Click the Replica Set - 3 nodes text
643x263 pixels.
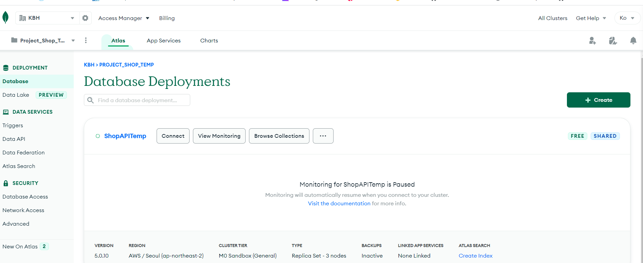(319, 256)
